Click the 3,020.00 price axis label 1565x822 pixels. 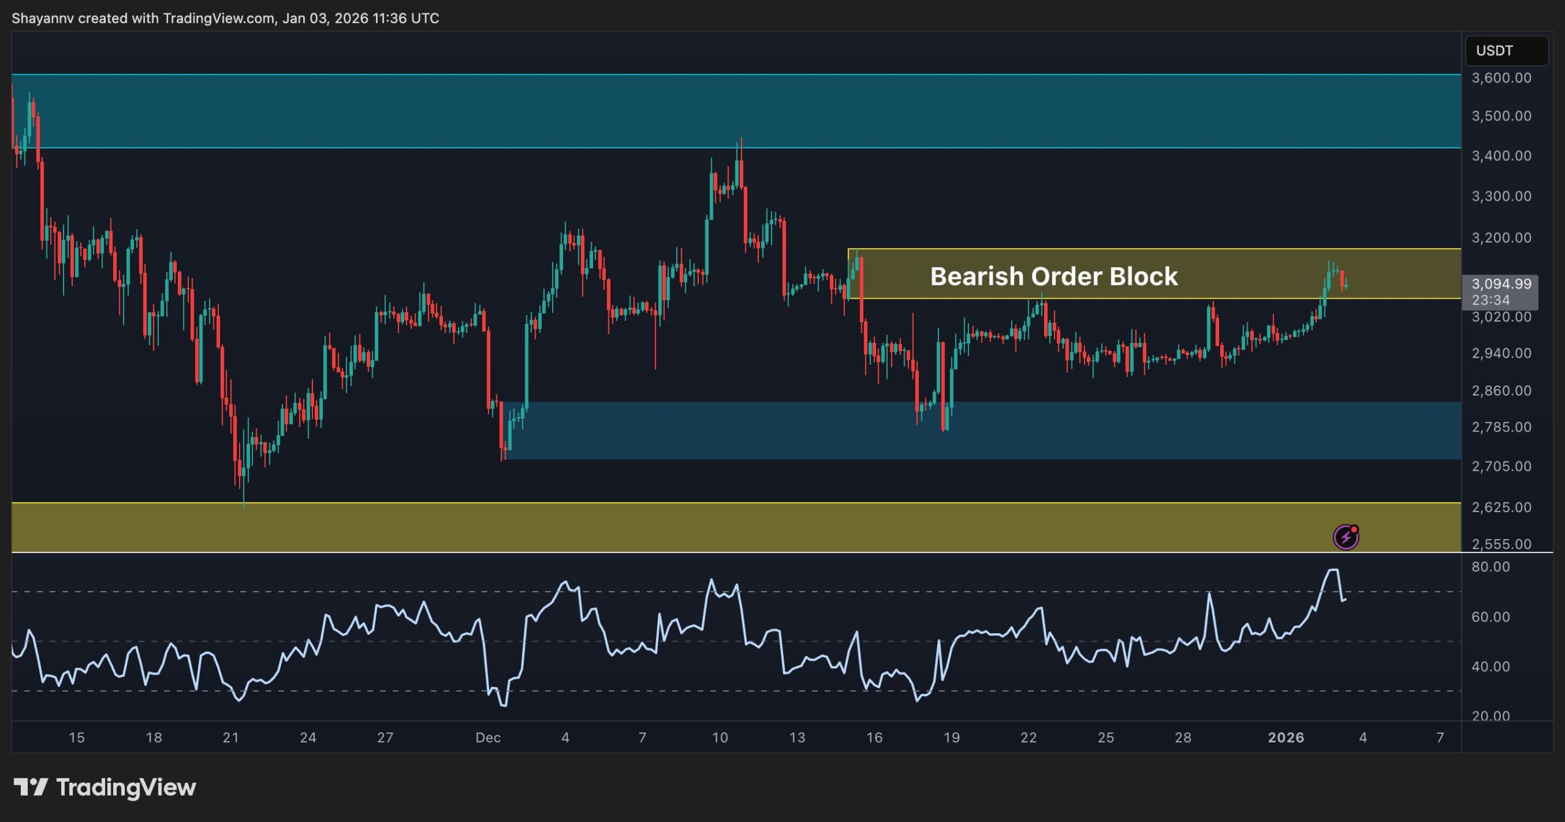(x=1501, y=317)
